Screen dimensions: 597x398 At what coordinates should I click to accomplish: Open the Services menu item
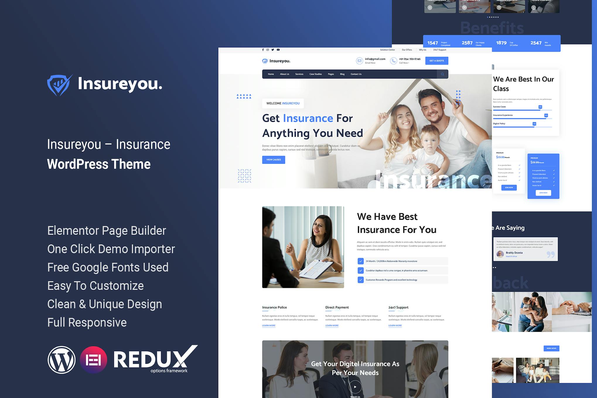click(x=299, y=74)
